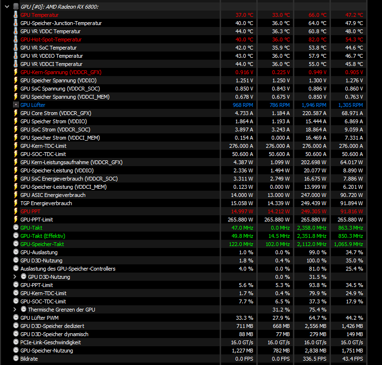Select GPU-Speicher-Nutzung row label
Image resolution: width=382 pixels, height=365 pixels.
click(47, 351)
